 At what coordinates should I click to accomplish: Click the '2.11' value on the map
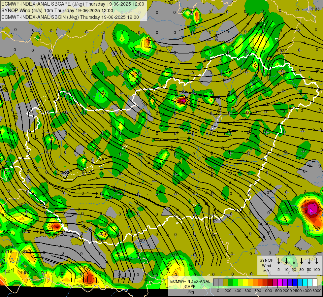click(44, 233)
